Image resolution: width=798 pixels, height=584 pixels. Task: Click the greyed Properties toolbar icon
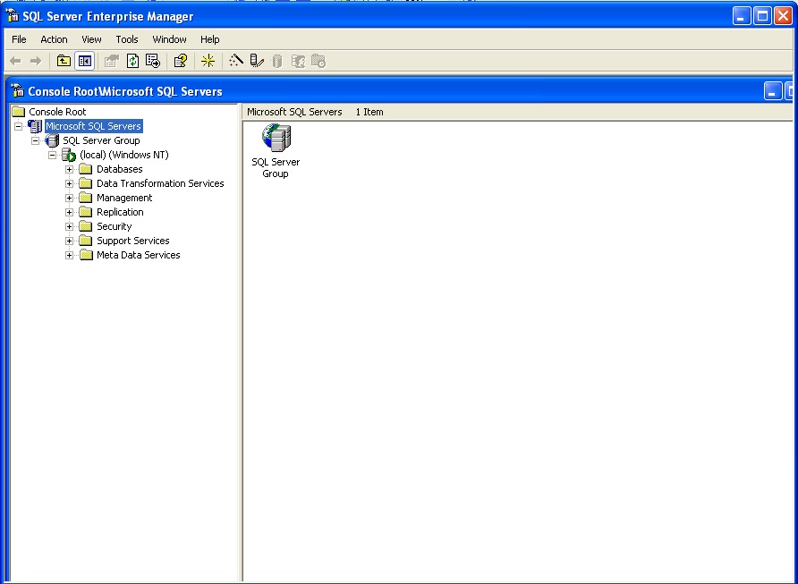tap(112, 61)
